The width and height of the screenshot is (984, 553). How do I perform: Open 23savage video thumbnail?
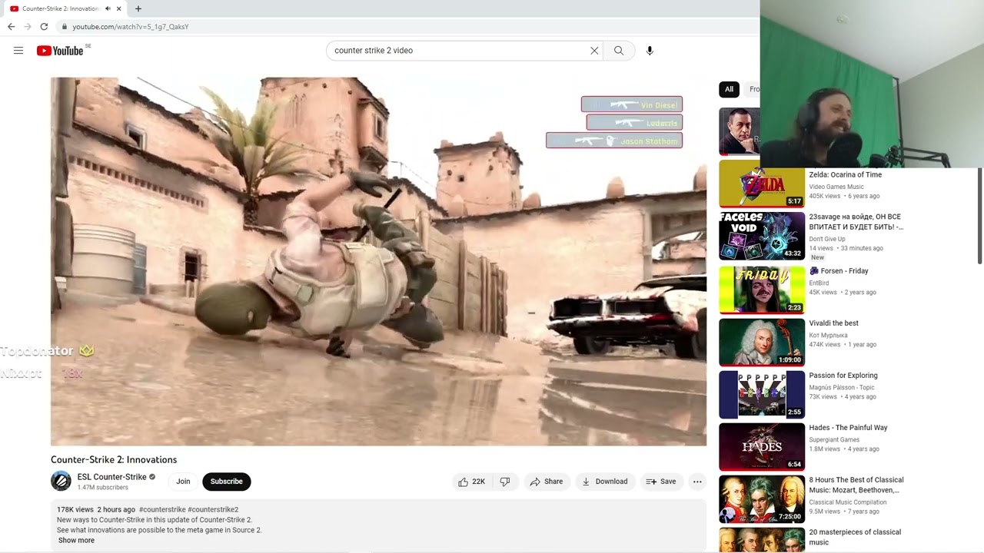click(762, 236)
